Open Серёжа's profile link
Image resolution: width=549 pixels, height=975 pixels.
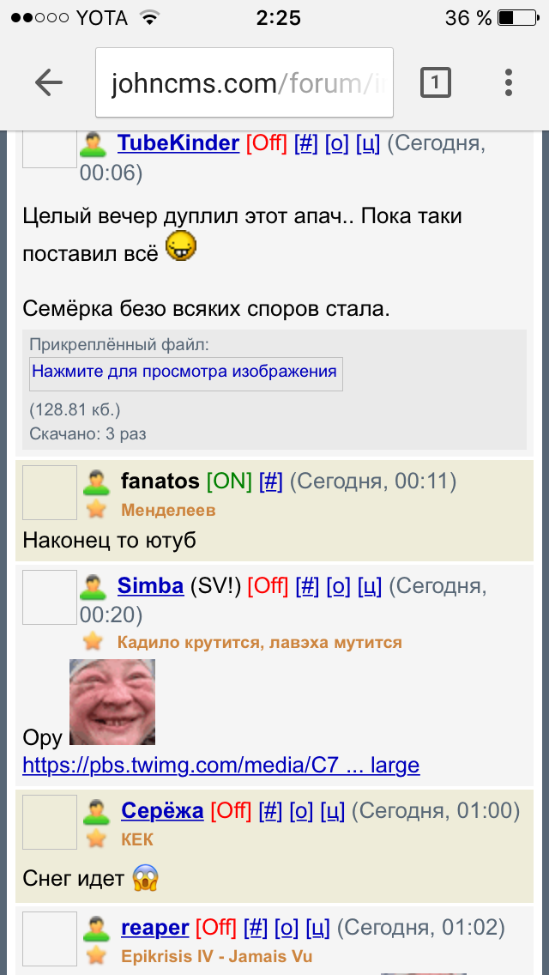point(162,811)
